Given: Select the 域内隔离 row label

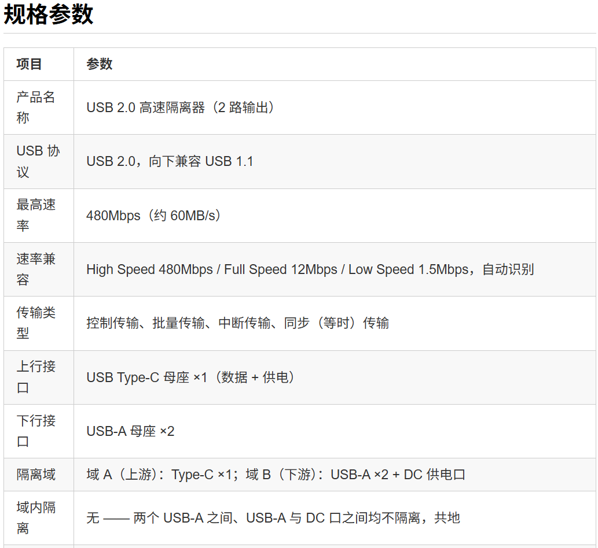Looking at the screenshot, I should point(36,517).
